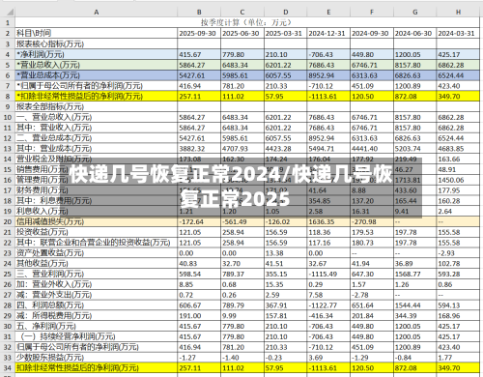Click the 报表全部指标(万元) cell
The height and width of the screenshot is (377, 483).
96,106
